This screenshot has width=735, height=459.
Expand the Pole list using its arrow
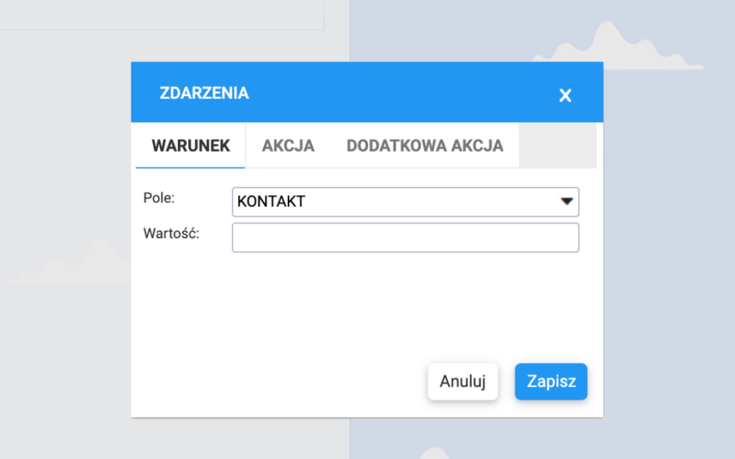pyautogui.click(x=567, y=202)
